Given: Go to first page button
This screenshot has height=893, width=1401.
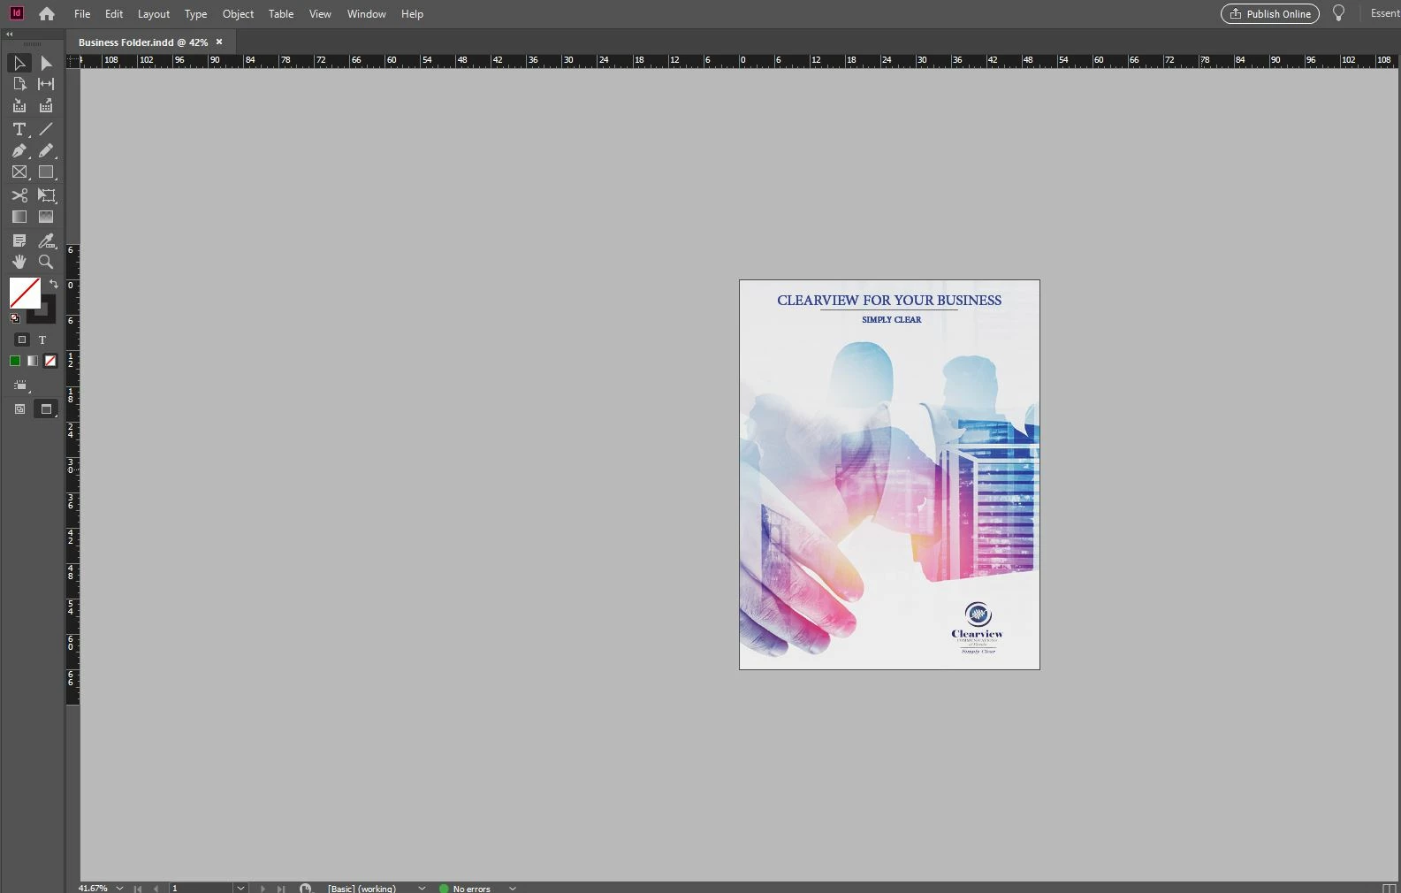Looking at the screenshot, I should click(x=138, y=888).
